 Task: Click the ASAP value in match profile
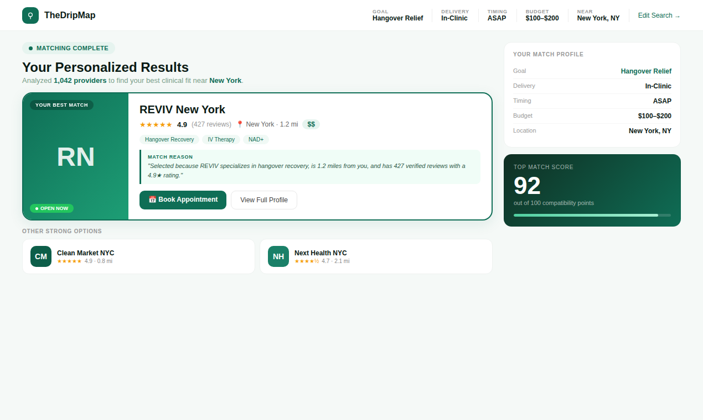[x=662, y=101]
